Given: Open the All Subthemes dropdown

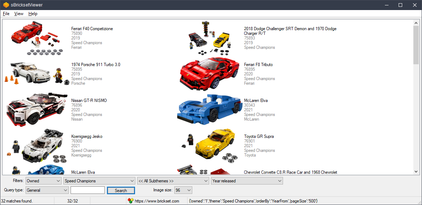Looking at the screenshot, I should tap(173, 181).
